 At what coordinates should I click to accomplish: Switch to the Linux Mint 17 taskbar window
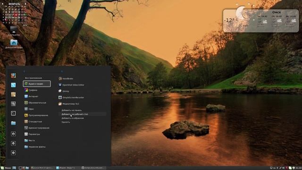(x=42, y=168)
